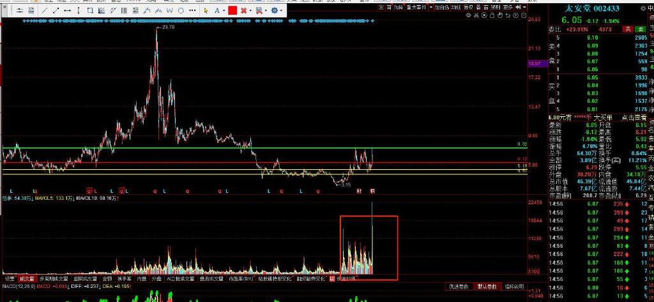The height and width of the screenshot is (302, 654).
Task: Switch to the 外盘 tab
Action: (156, 278)
